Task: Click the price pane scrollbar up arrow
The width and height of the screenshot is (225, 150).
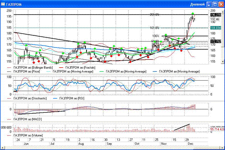Action: tap(223, 12)
